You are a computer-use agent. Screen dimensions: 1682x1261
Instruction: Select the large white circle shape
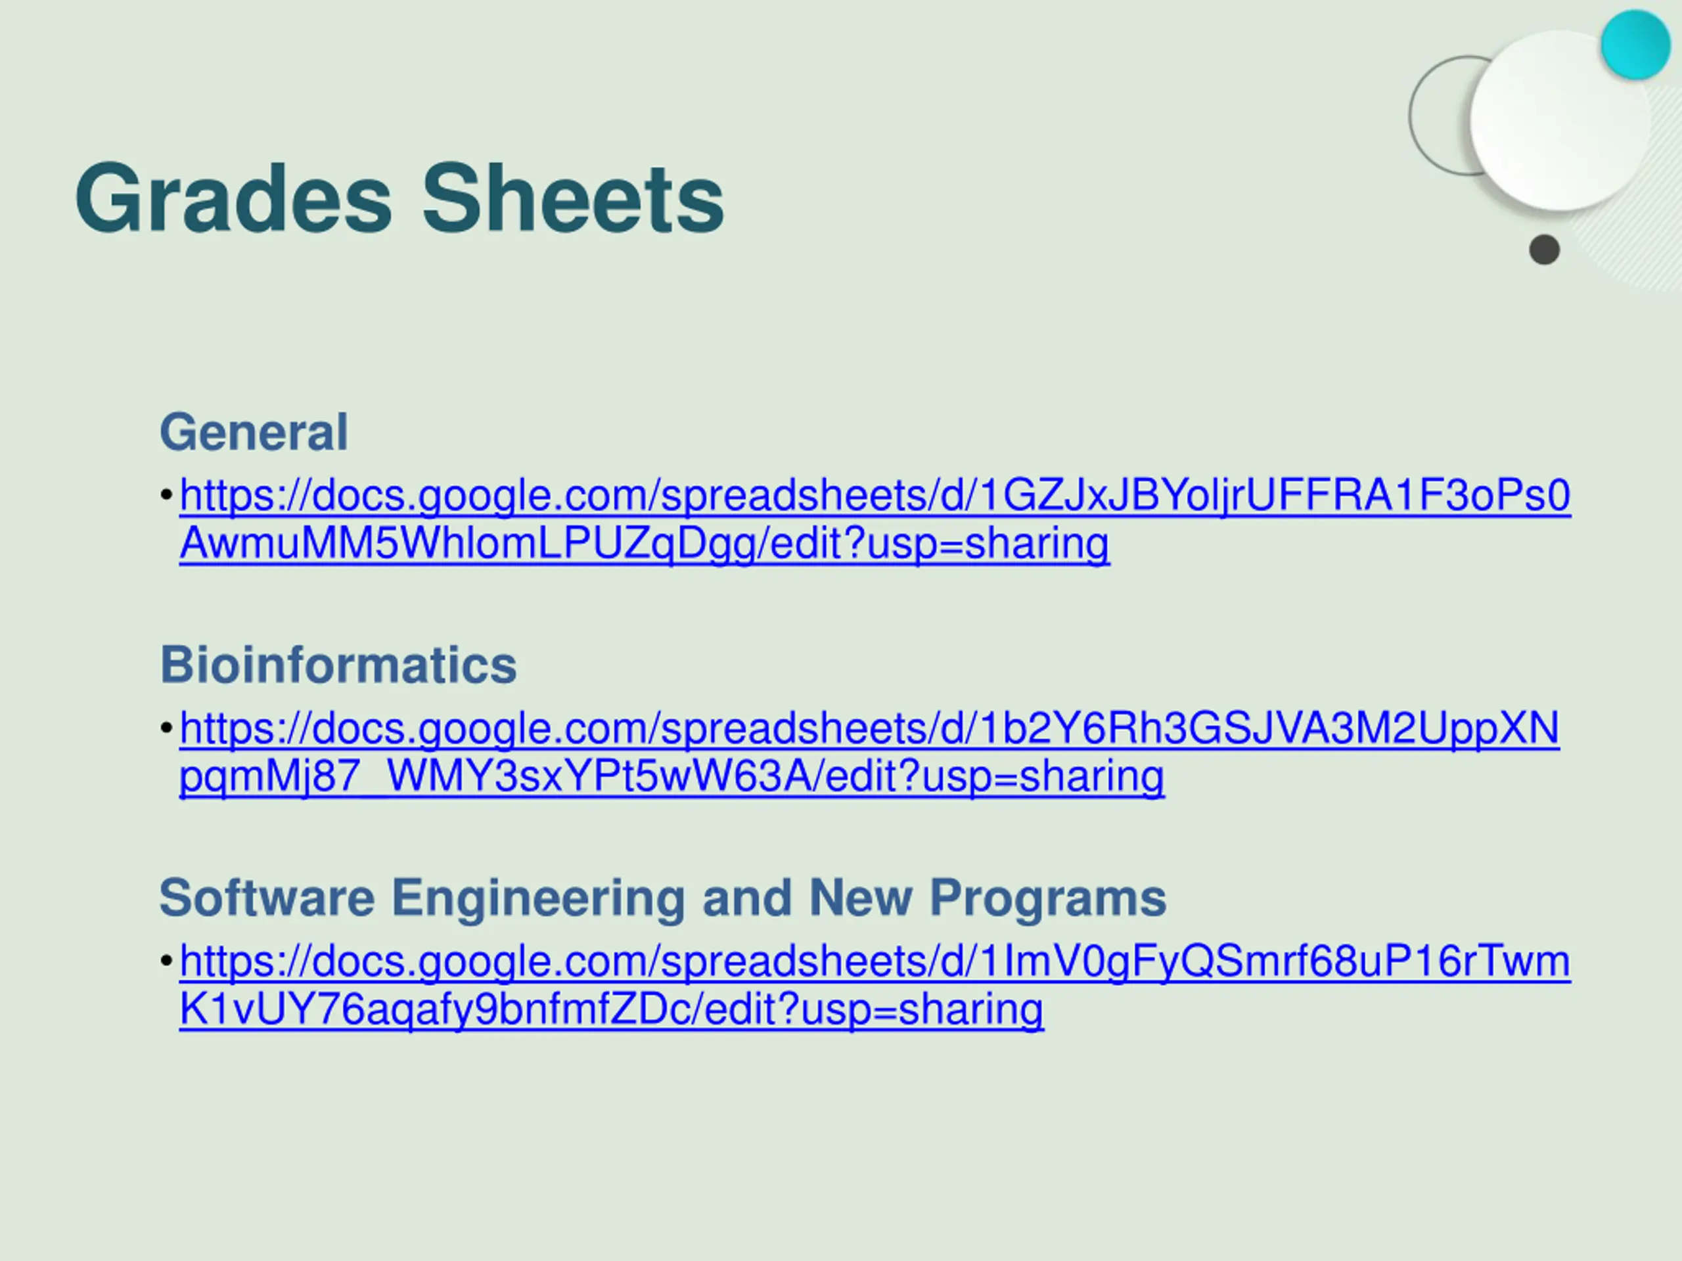[1560, 120]
